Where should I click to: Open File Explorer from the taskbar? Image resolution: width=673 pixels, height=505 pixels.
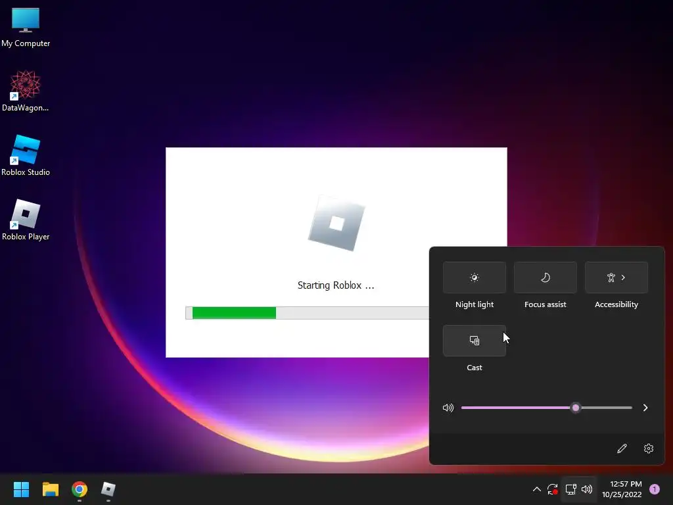[x=50, y=489]
